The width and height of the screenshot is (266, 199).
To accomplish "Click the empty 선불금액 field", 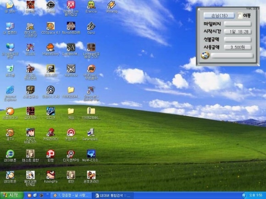I will tap(238, 39).
